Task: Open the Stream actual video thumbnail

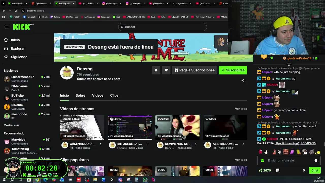Action: tap(82, 127)
